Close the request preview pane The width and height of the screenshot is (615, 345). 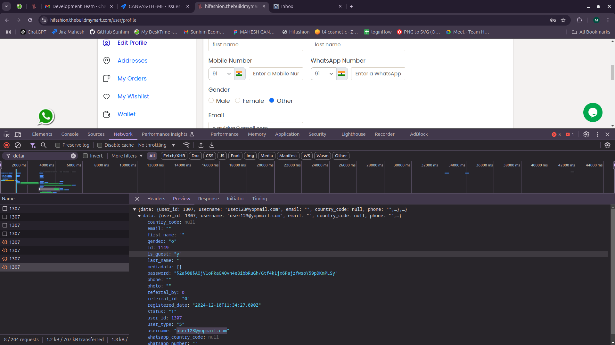137,199
